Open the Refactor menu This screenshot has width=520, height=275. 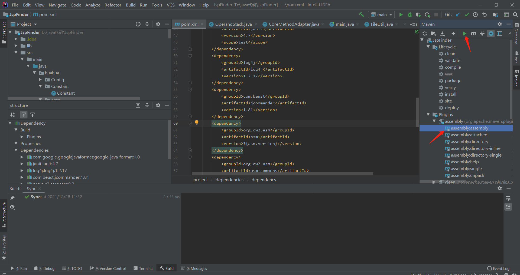pos(113,5)
